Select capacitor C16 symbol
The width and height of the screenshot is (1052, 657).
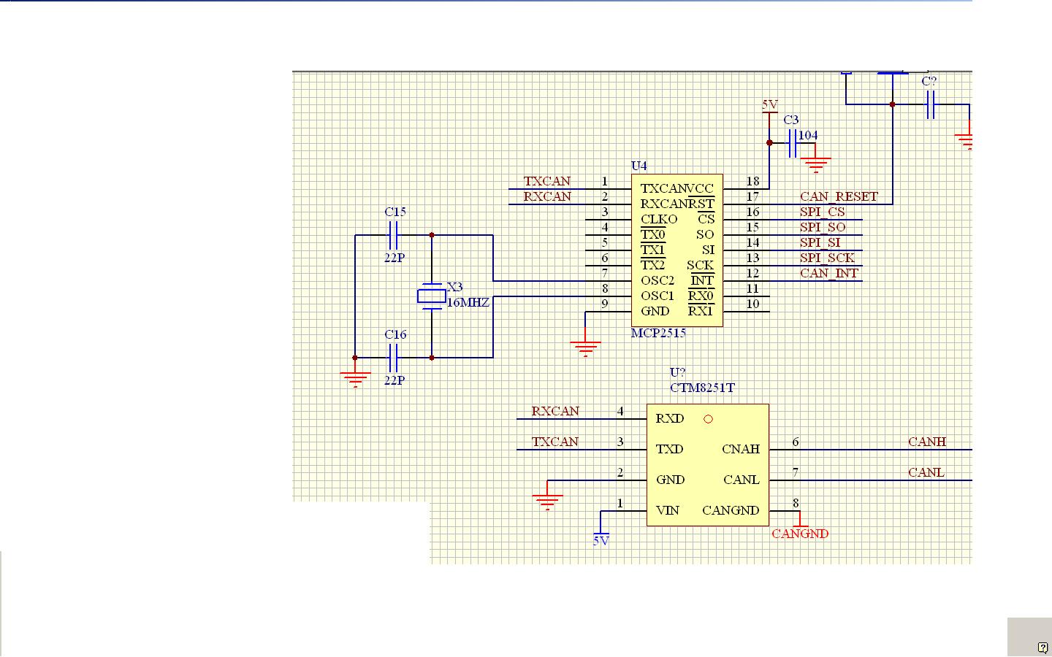(394, 358)
